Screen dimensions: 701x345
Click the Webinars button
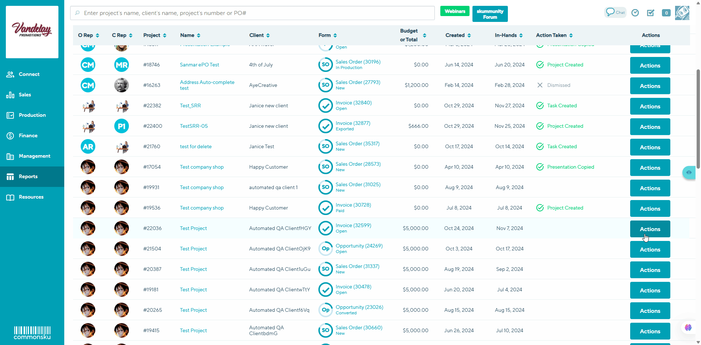click(455, 11)
